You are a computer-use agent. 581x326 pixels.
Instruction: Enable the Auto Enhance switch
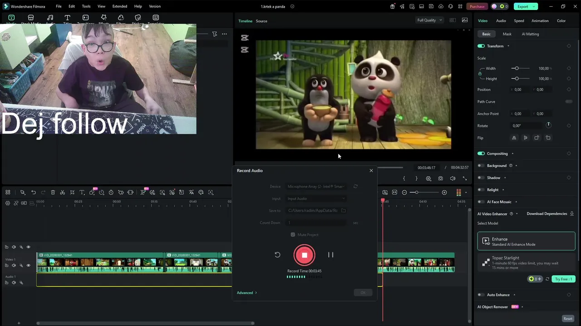click(x=481, y=295)
